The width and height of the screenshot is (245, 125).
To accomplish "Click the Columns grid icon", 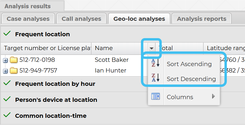I will point(155,97).
